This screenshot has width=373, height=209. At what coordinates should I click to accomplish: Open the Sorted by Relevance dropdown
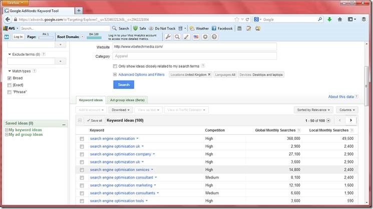(x=314, y=110)
